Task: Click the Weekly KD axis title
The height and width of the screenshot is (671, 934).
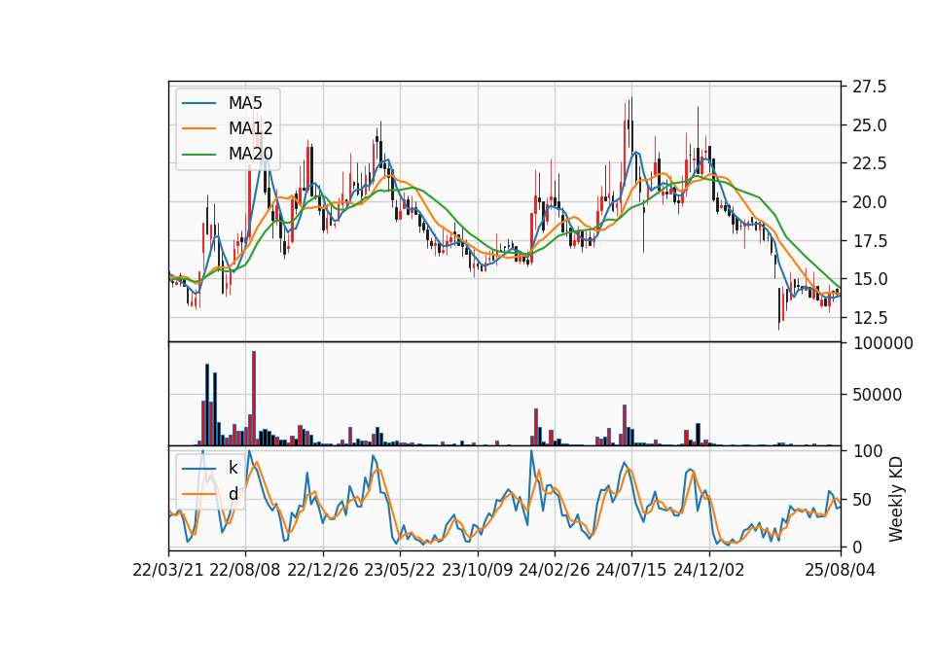Action: click(895, 500)
